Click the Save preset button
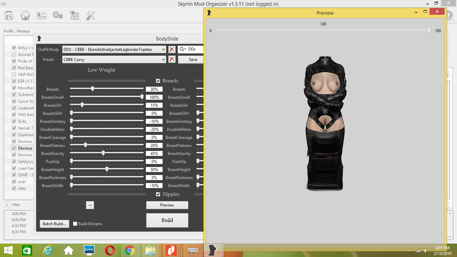This screenshot has width=457, height=257. pos(191,60)
